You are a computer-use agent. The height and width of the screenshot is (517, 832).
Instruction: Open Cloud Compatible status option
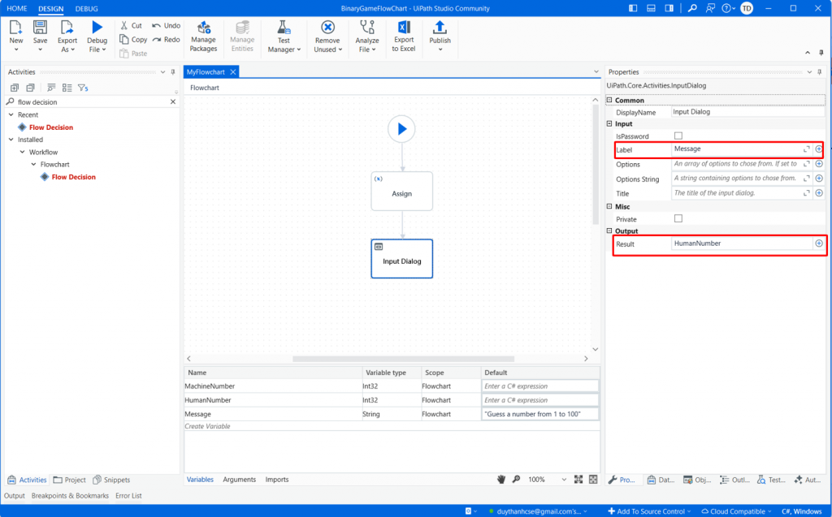[736, 511]
